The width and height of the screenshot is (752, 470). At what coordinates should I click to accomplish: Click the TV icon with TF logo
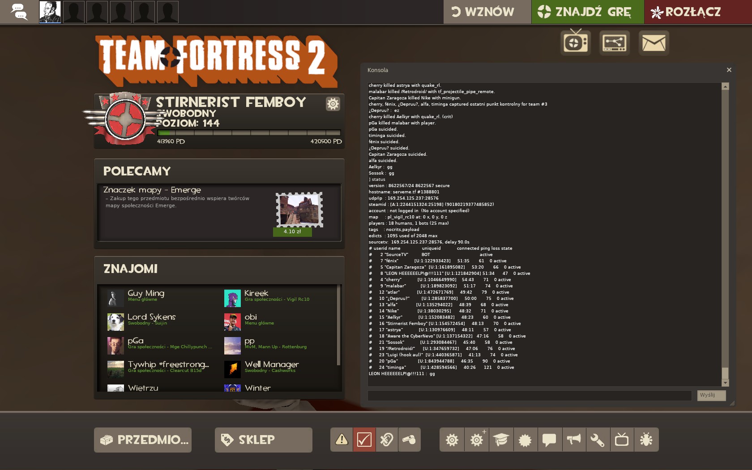576,43
